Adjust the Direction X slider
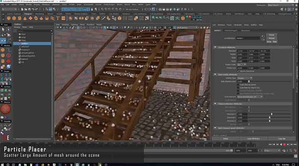This screenshot has width=299, height=166. tap(272, 113)
